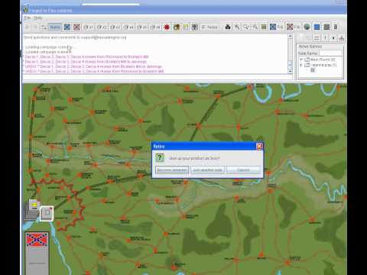The image size is (367, 275).
Task: Open the Notes window from toolbar
Action: point(210,27)
